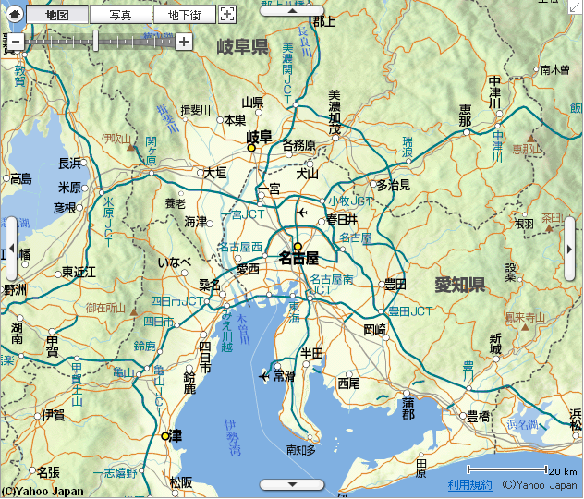The height and width of the screenshot is (499, 584).
Task: Click the airplane icon near Tokoname (常滑)
Action: tap(264, 375)
